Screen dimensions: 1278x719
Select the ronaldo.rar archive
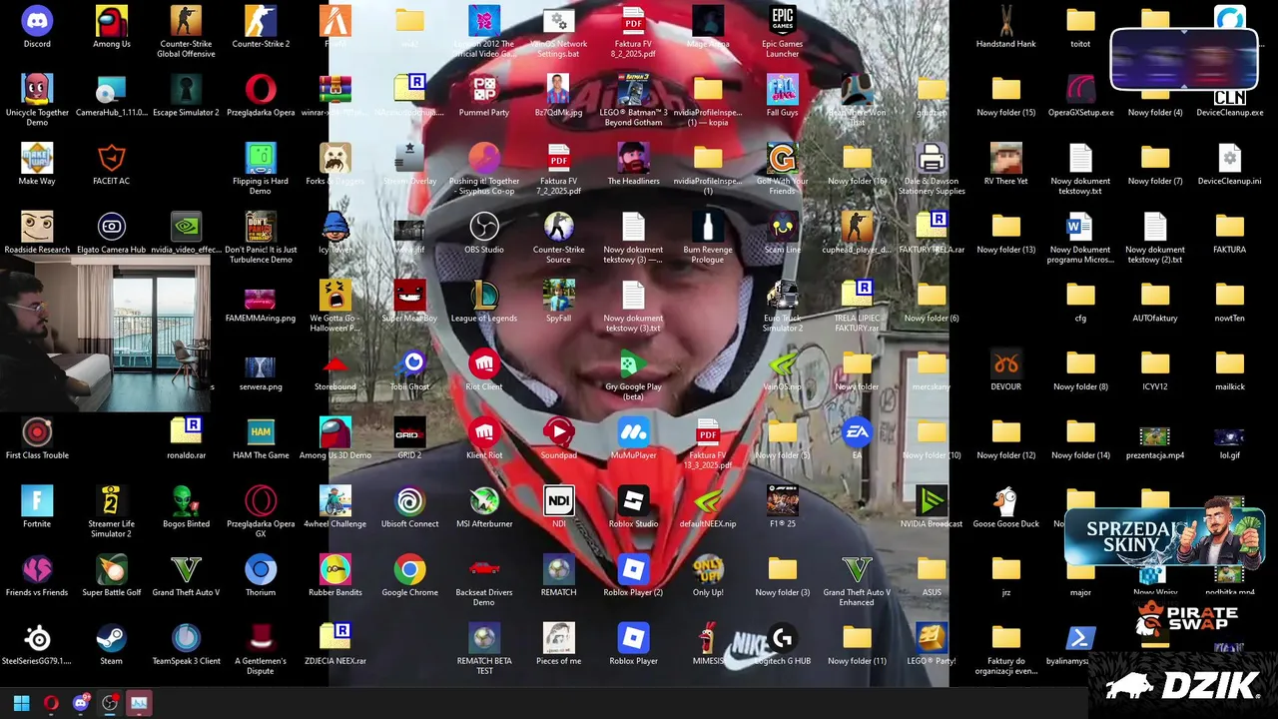186,438
